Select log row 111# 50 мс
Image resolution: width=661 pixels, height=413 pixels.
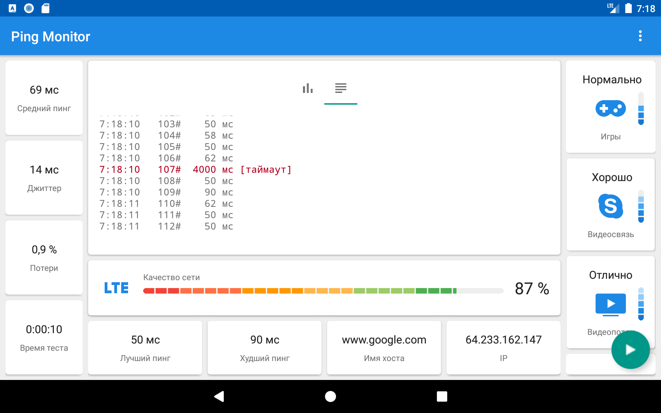(x=166, y=215)
